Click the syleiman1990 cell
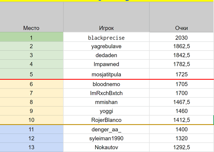This screenshot has height=152, width=214. click(x=106, y=138)
